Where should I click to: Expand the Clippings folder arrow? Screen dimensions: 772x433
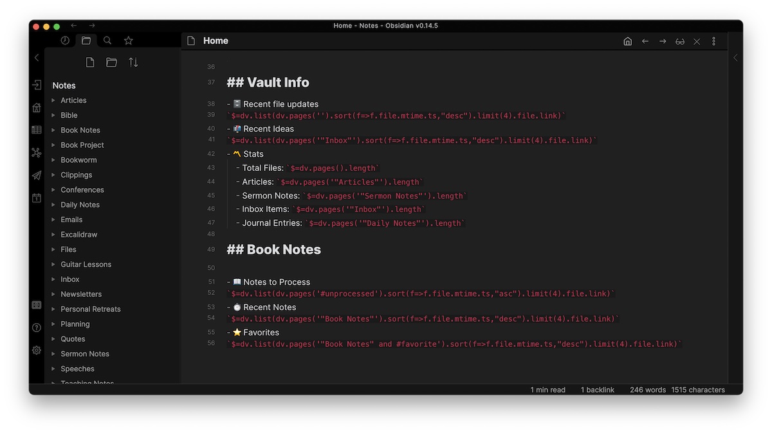pos(53,175)
